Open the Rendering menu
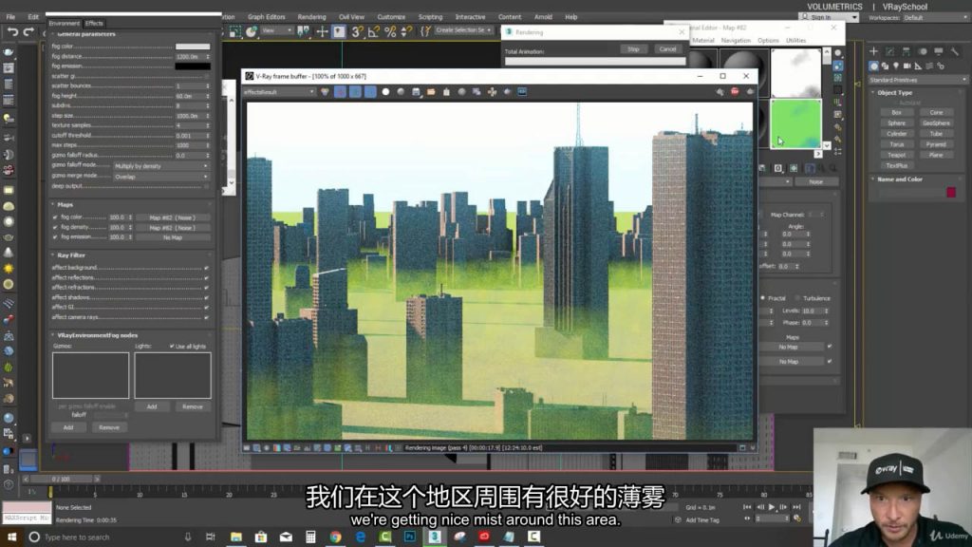The image size is (972, 547). (x=311, y=17)
